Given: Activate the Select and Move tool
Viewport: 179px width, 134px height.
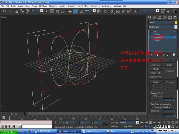Looking at the screenshot, I should click(x=70, y=11).
